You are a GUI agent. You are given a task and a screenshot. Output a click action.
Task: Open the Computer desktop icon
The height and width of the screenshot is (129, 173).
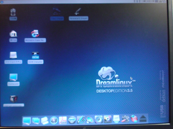[13, 77]
